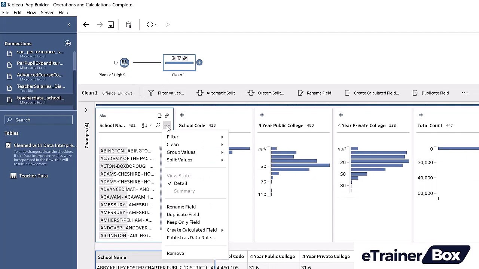Open more options ellipsis in the Clean toolbar
This screenshot has height=269, width=479.
(465, 93)
